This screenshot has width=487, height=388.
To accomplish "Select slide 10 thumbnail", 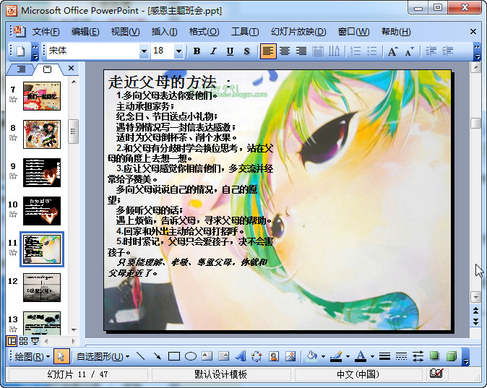I will pos(42,211).
